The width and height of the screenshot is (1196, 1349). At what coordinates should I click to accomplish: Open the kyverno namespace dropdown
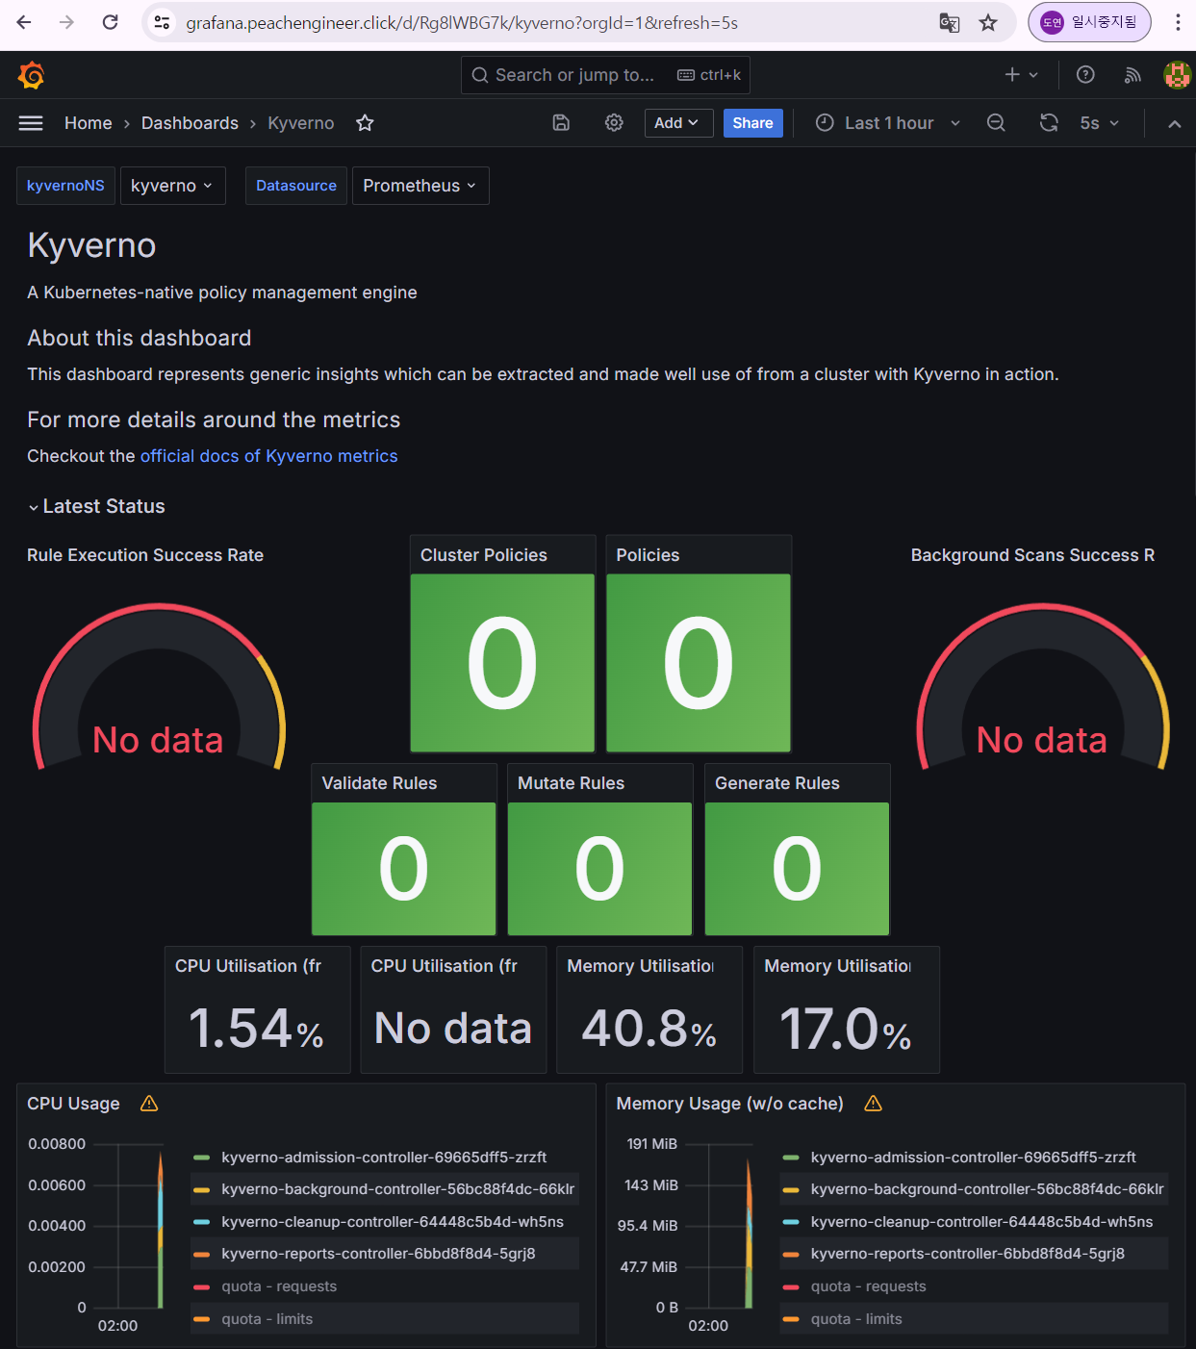pyautogui.click(x=172, y=186)
